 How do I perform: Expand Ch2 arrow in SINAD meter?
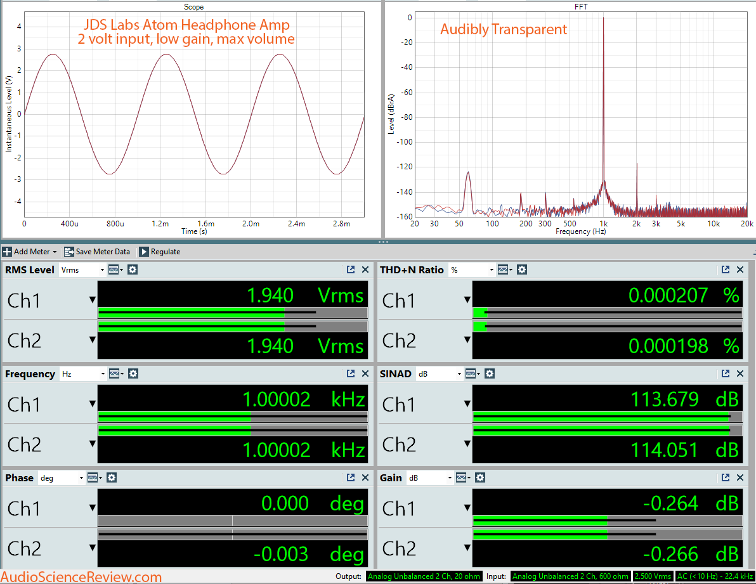tap(467, 444)
